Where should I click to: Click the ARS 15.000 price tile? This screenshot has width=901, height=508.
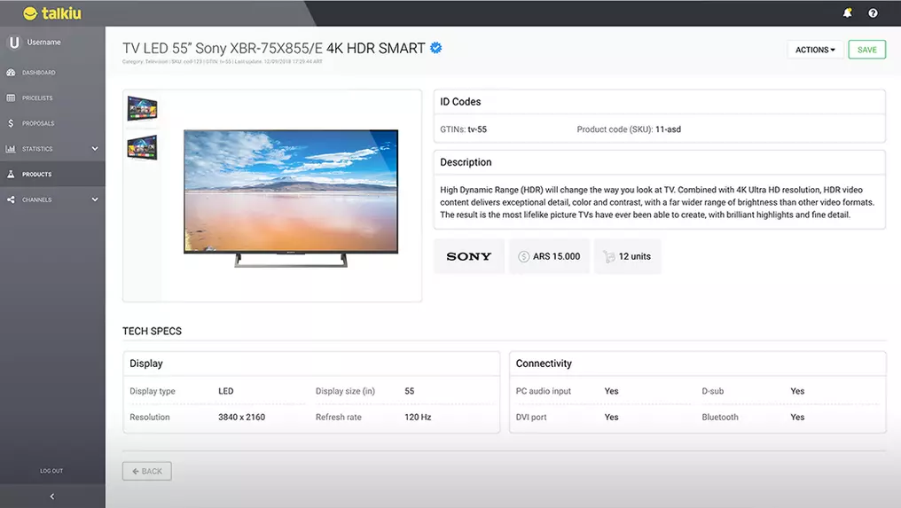[x=549, y=256]
